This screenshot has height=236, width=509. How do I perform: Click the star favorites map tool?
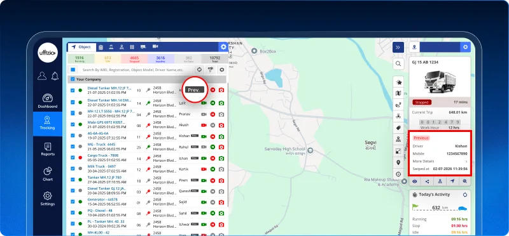point(399,82)
